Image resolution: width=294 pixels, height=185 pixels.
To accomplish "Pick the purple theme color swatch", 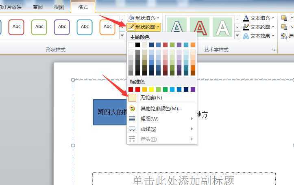I will click(x=179, y=45).
